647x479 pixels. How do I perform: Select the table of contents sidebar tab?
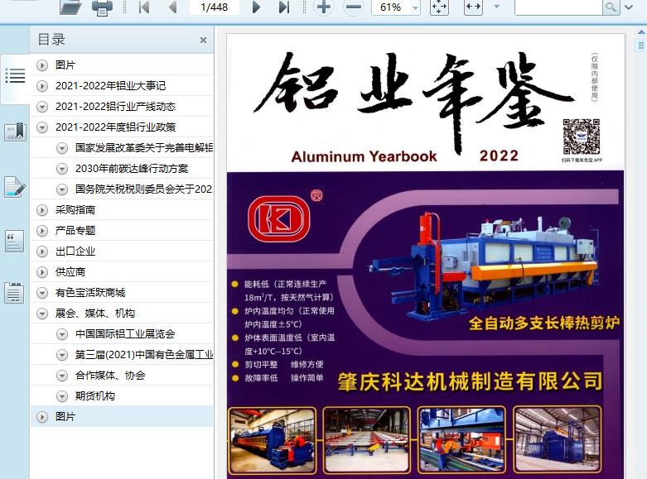tap(15, 76)
